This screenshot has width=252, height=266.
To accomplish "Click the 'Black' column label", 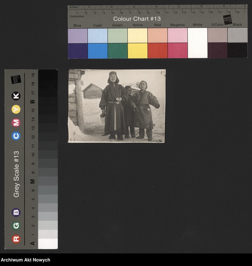I will [237, 24].
